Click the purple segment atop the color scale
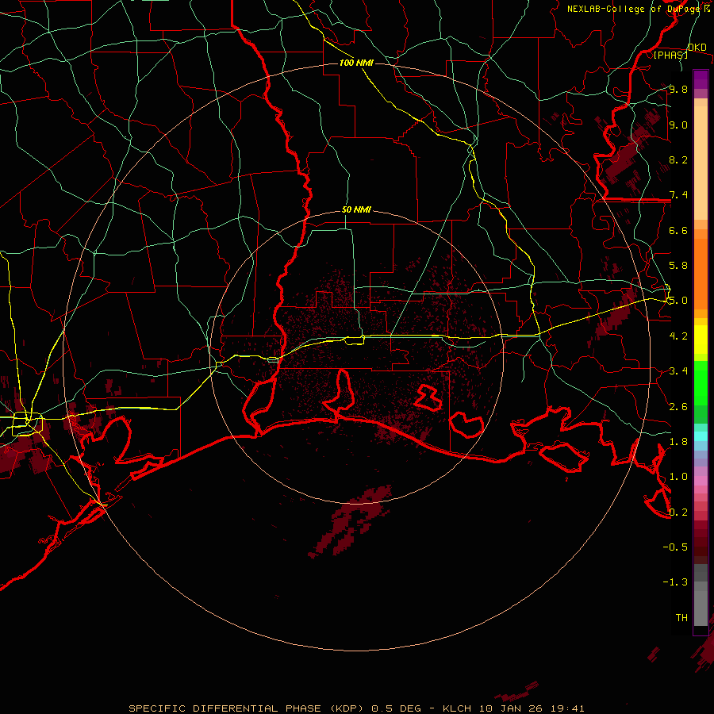The height and width of the screenshot is (714, 714). click(x=701, y=79)
